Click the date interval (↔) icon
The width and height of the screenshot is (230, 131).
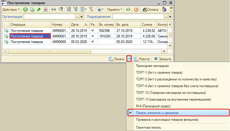54,10
